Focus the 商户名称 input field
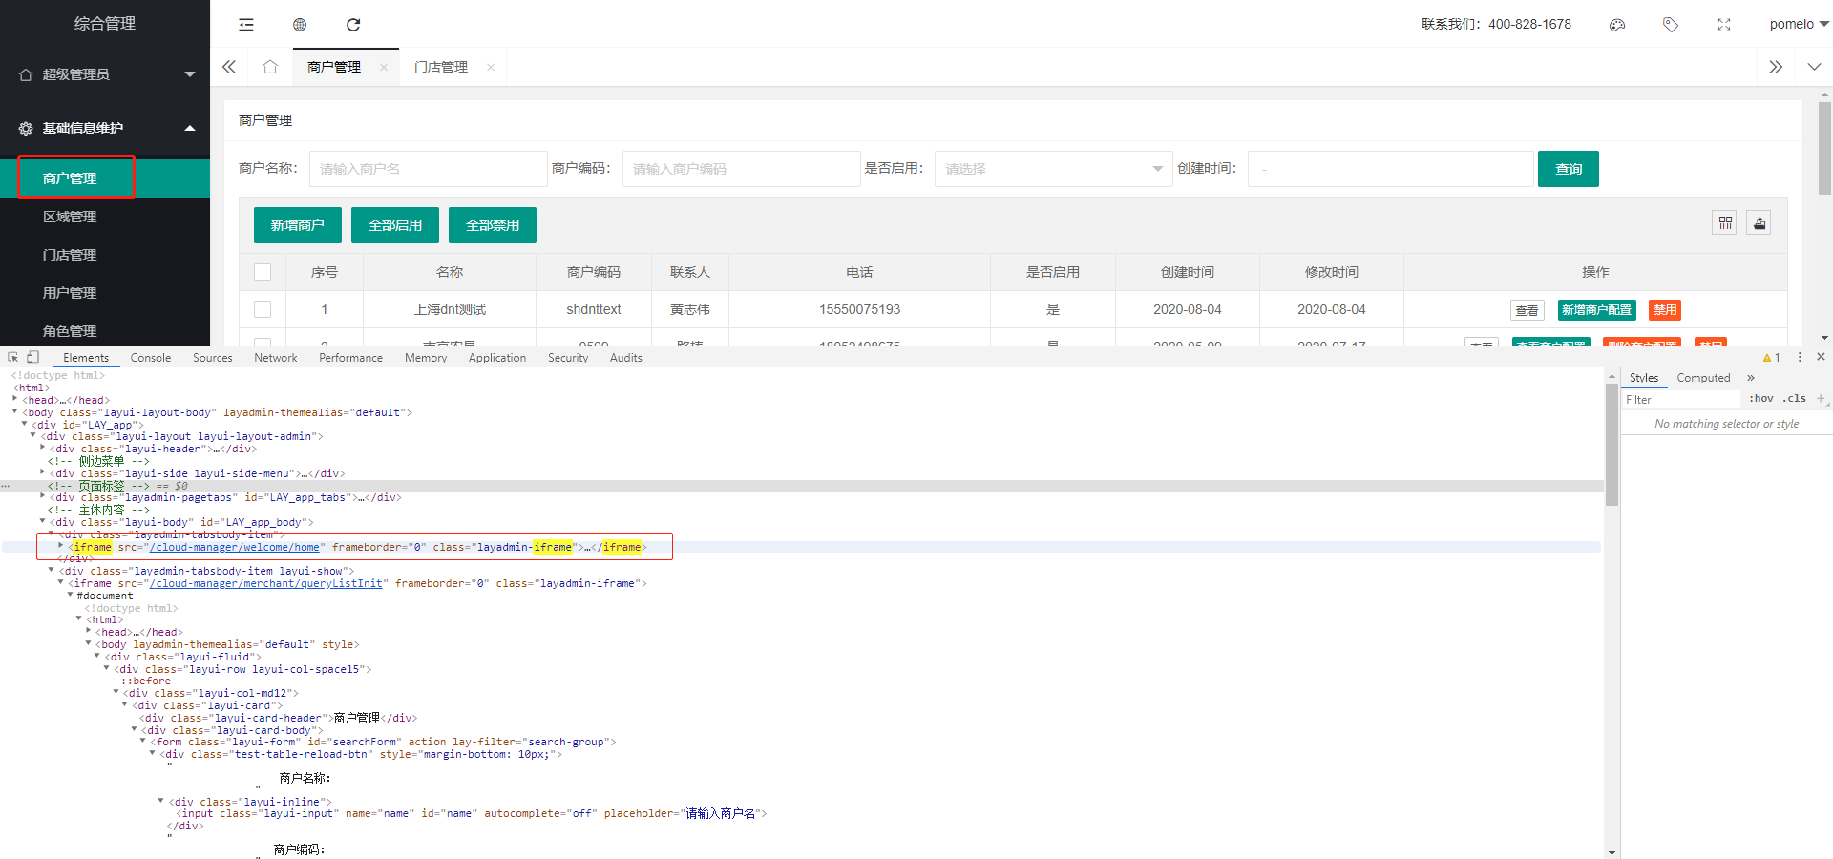The image size is (1833, 859). (x=428, y=169)
